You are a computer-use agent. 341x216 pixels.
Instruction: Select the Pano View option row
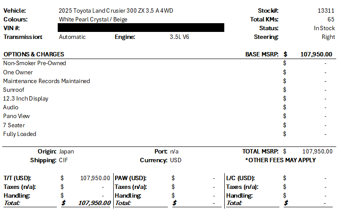pyautogui.click(x=16, y=116)
